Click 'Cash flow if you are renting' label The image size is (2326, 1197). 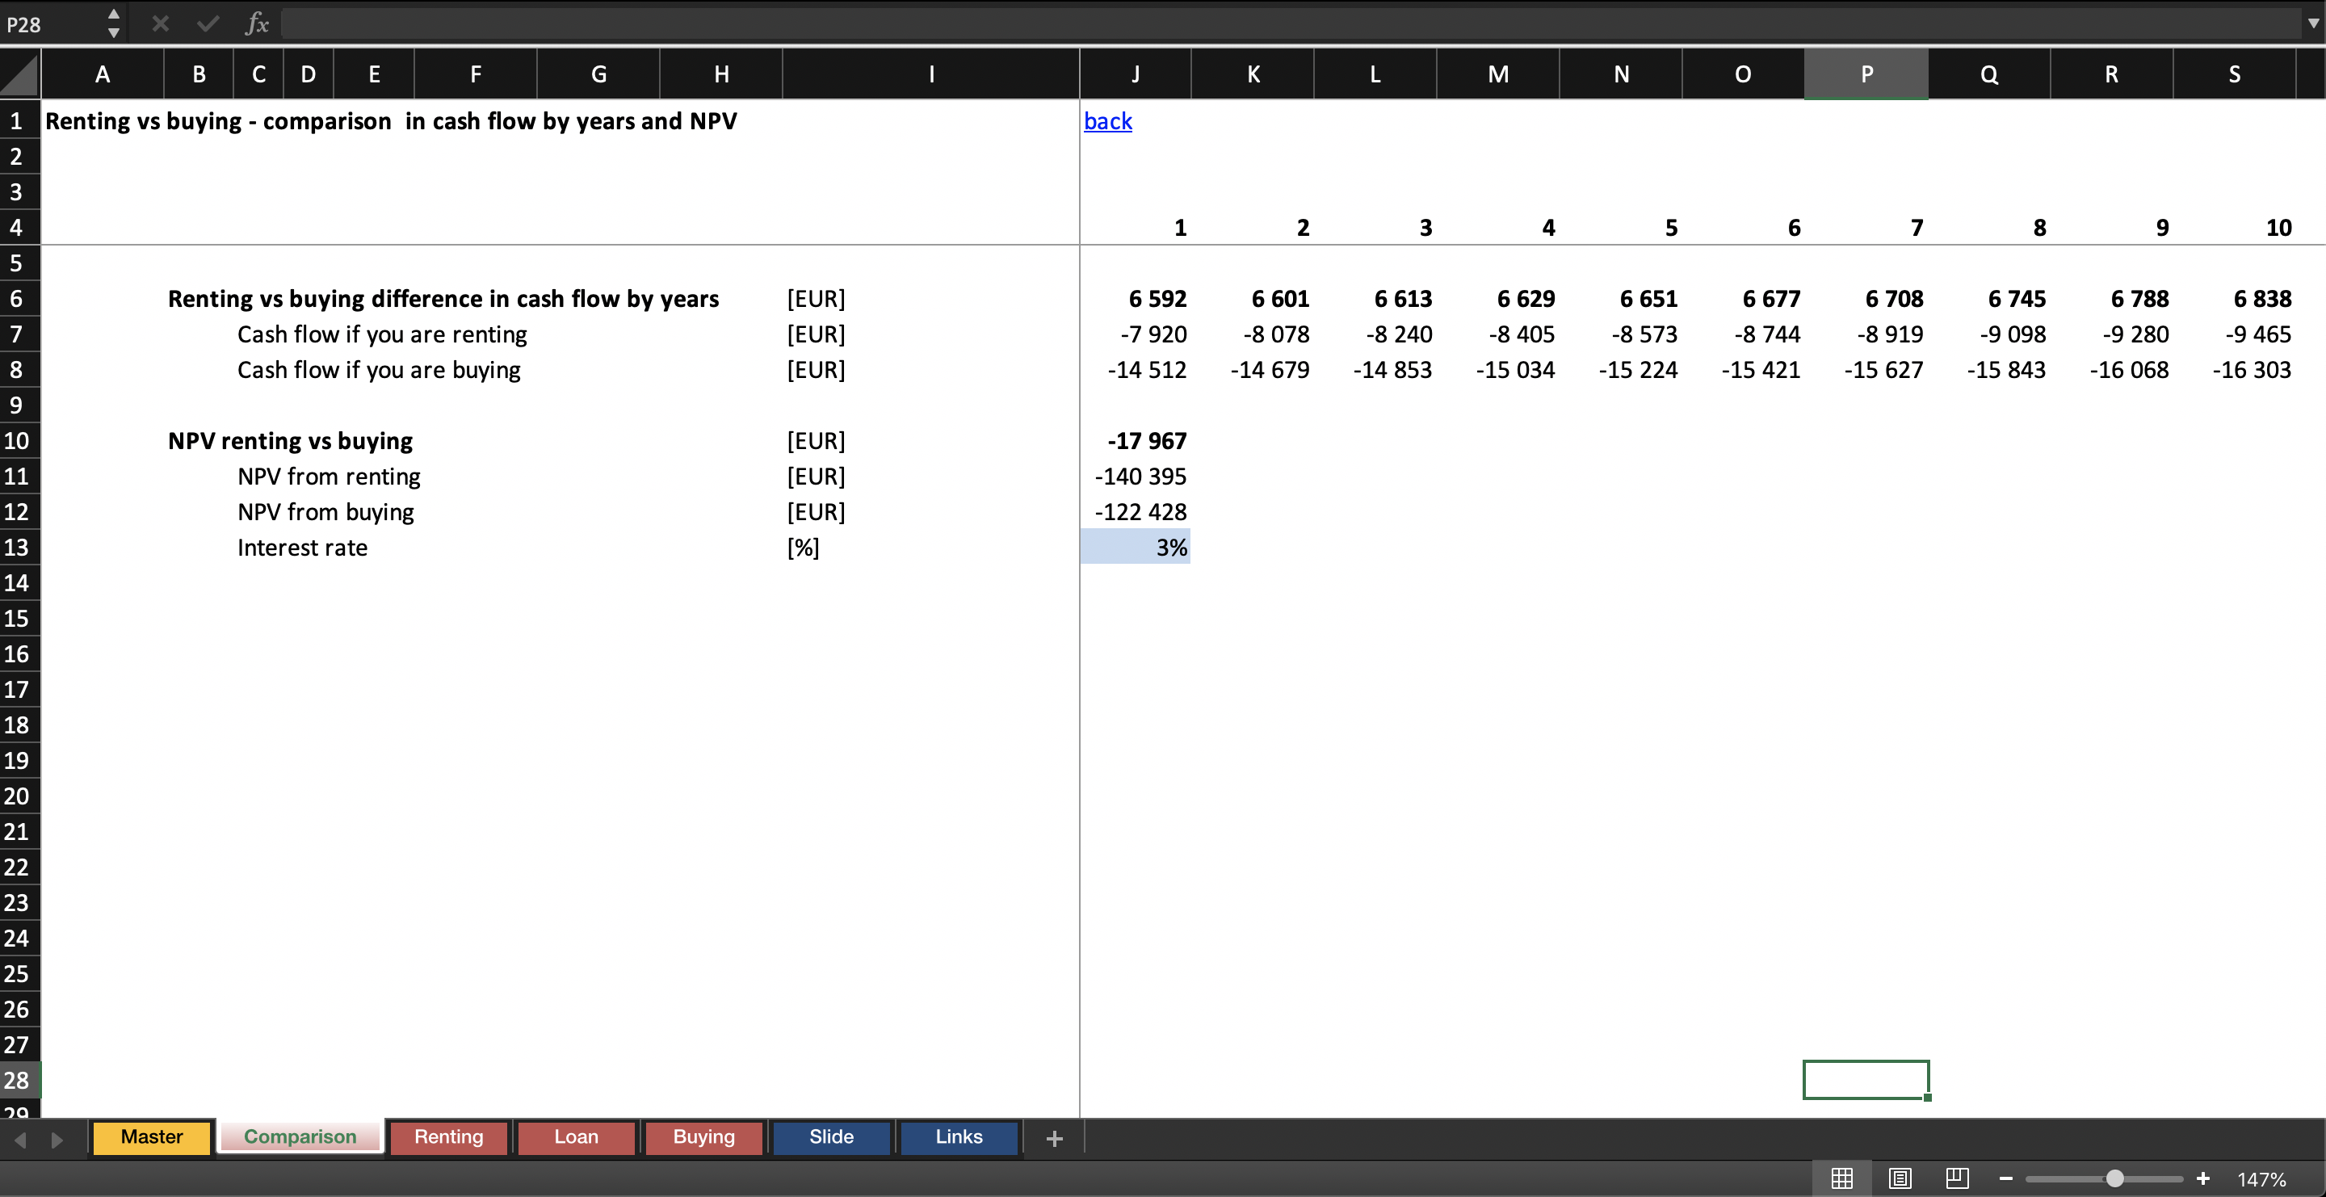pyautogui.click(x=382, y=335)
